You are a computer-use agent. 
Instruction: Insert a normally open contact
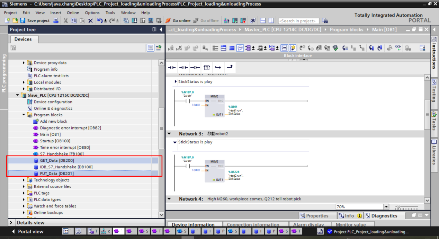point(172,67)
